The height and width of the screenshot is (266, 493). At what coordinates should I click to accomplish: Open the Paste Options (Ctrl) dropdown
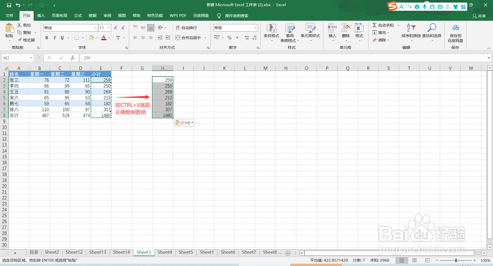[x=184, y=123]
